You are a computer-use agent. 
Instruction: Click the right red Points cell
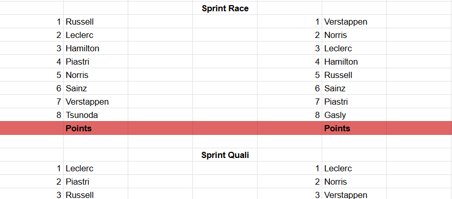(x=355, y=128)
